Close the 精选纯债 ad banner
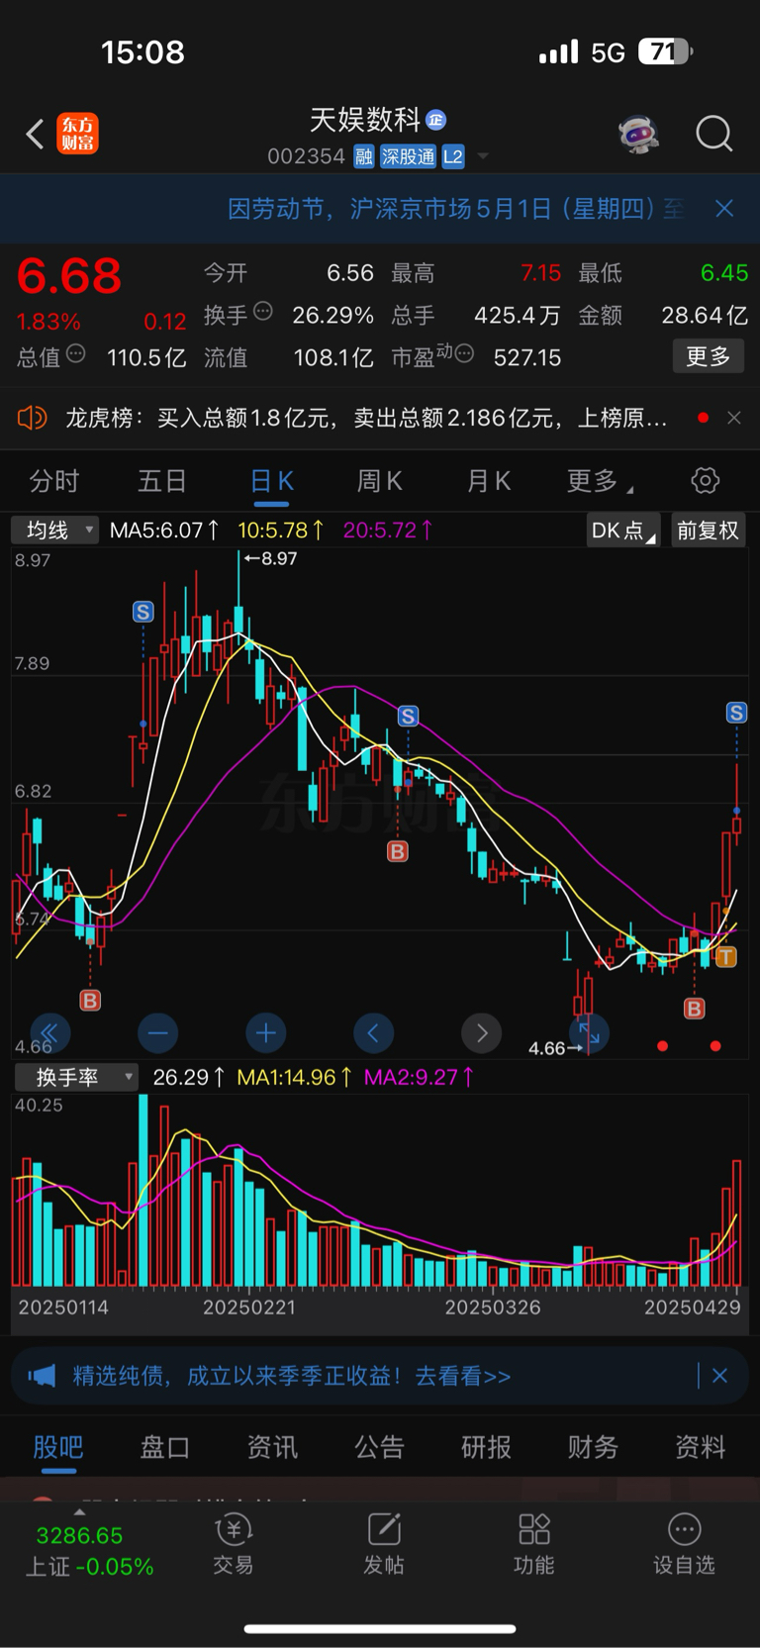The height and width of the screenshot is (1648, 760). pos(719,1376)
